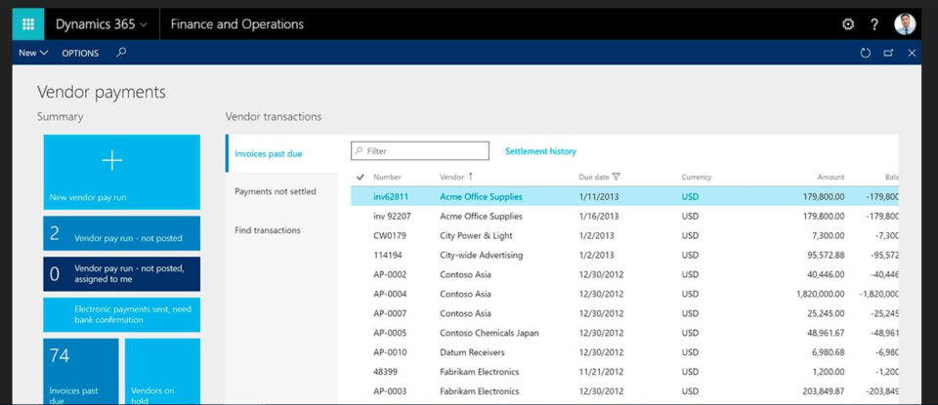Viewport: 938px width, 405px height.
Task: Open the OPTIONS menu
Action: click(80, 53)
